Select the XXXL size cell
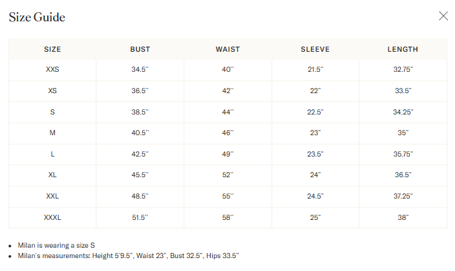The width and height of the screenshot is (455, 271). (x=52, y=217)
